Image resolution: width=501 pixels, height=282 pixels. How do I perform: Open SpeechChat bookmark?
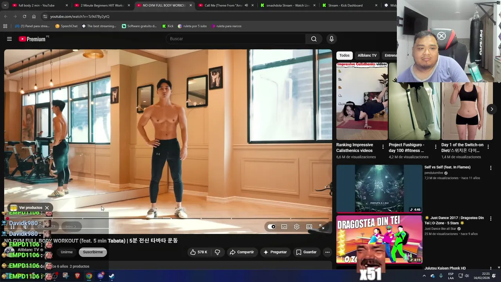click(67, 26)
